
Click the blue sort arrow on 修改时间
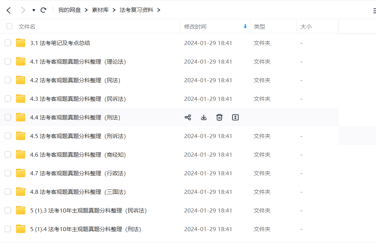pyautogui.click(x=245, y=26)
